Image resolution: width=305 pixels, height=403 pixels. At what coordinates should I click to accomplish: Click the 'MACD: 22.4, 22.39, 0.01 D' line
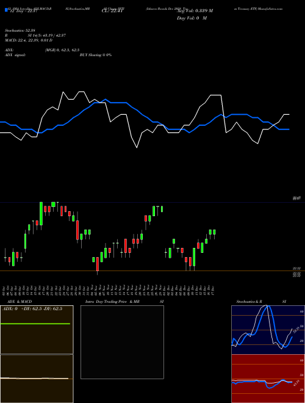29,40
